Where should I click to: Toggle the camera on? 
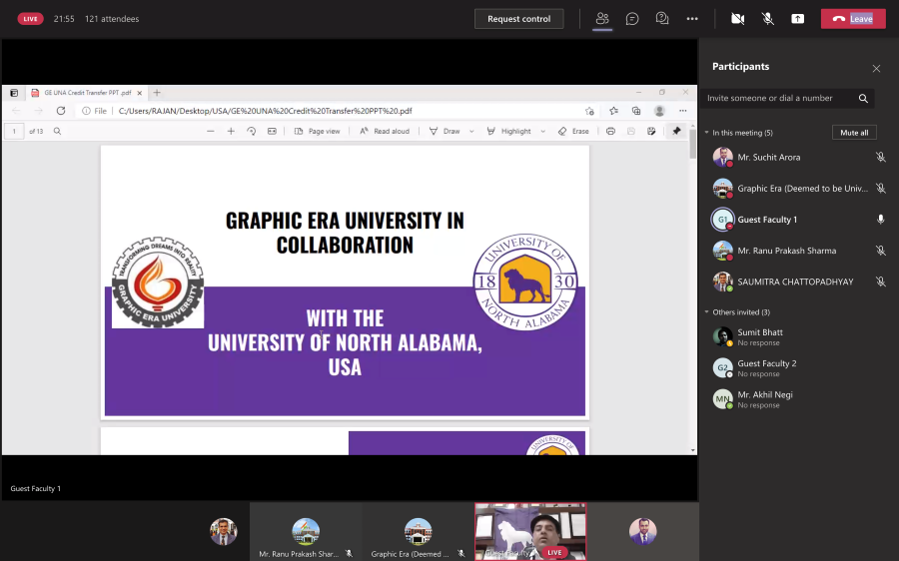[x=738, y=19]
